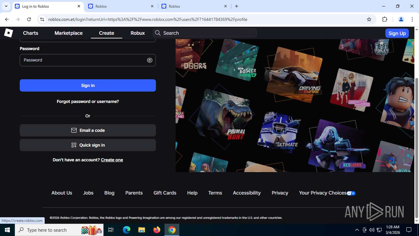The width and height of the screenshot is (419, 236).
Task: Click the address bar URL
Action: point(148,19)
